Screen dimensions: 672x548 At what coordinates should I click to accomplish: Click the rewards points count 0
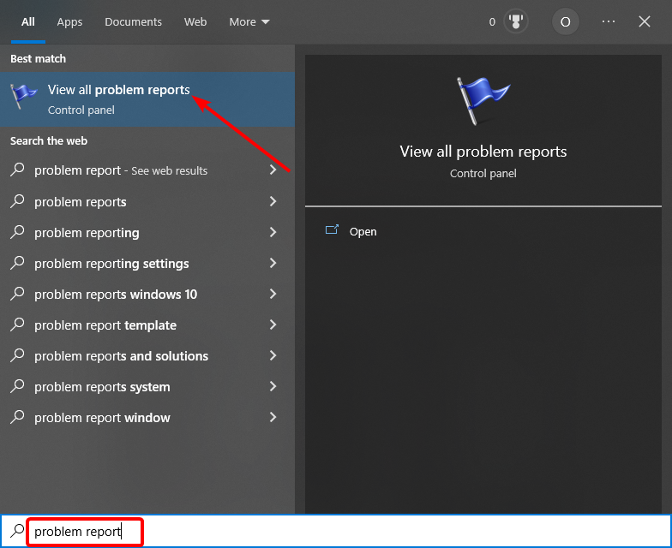[x=492, y=22]
